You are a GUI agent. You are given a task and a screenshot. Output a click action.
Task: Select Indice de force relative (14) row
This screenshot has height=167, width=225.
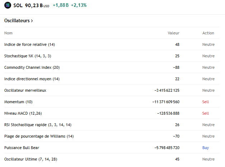click(x=29, y=44)
